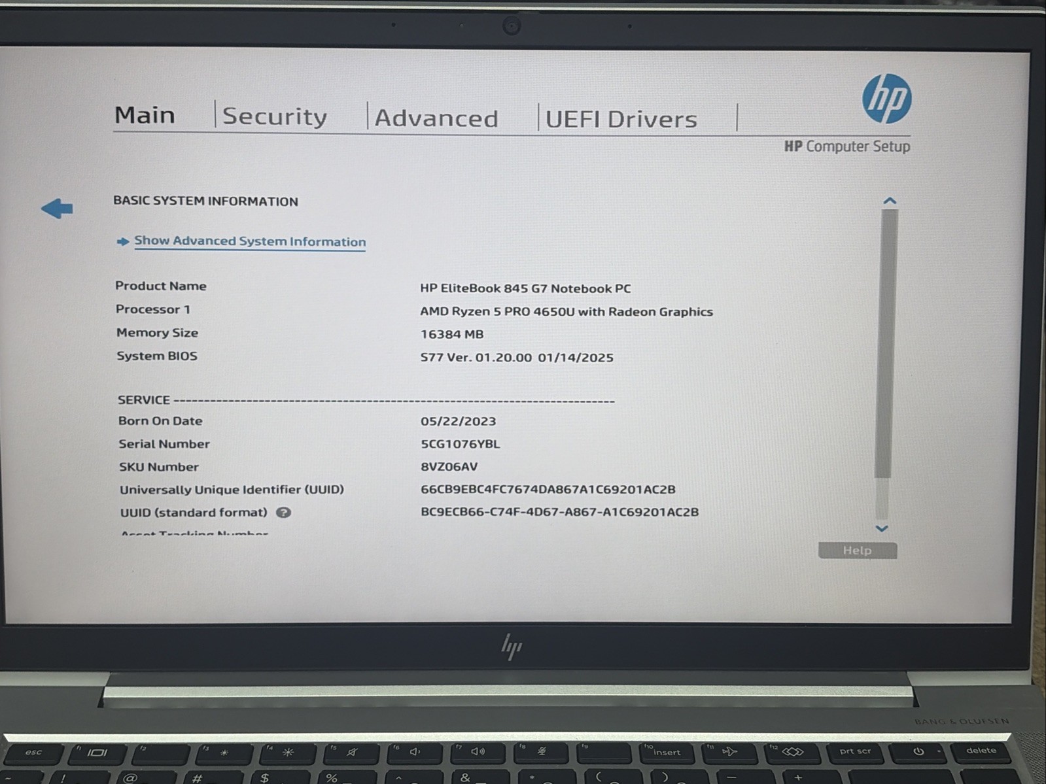Click the HP Computer Setup title text

[x=846, y=146]
